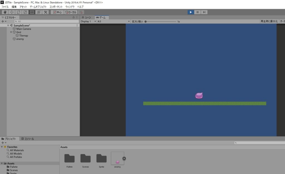Select the Transform tool
Viewport: 285px width, 174px height.
coord(38,12)
